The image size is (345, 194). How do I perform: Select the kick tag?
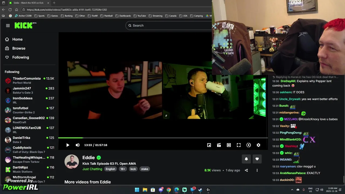point(133,169)
